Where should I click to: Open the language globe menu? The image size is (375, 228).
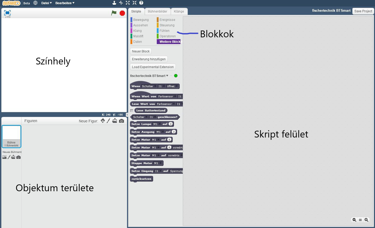[35, 3]
